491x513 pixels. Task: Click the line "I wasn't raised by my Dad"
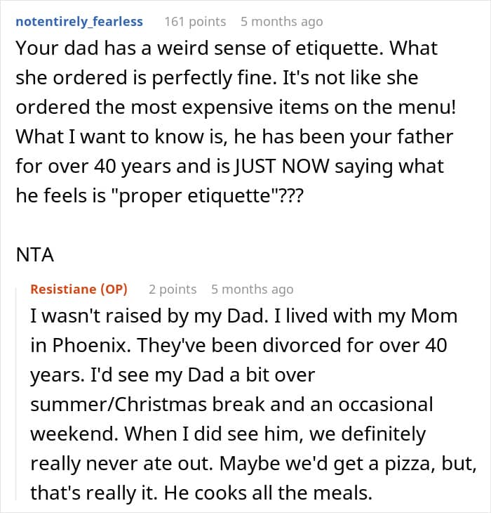tap(244, 316)
